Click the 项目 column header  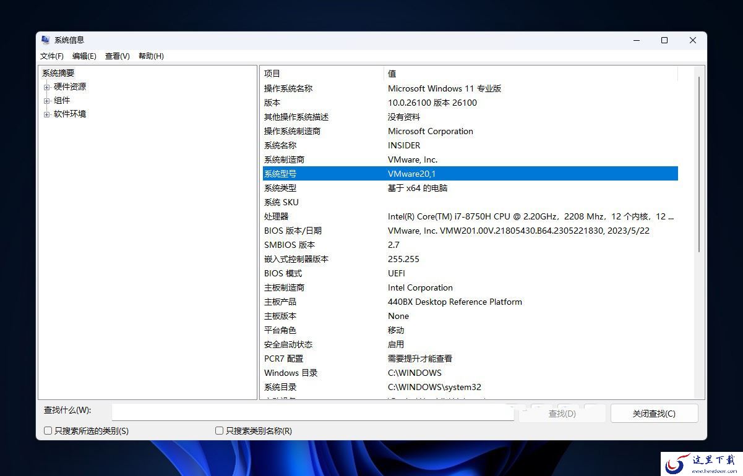(322, 74)
